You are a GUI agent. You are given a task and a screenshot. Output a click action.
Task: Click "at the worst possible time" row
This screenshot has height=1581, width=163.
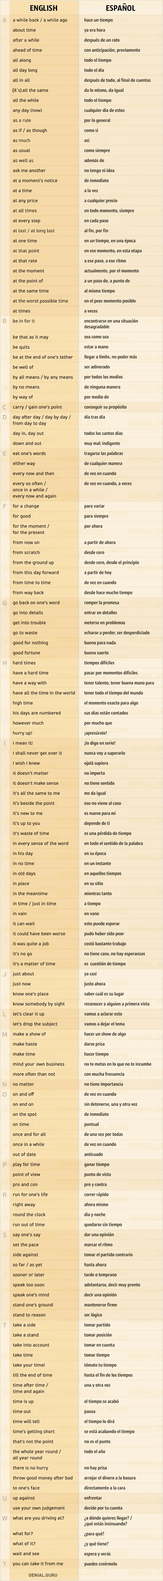point(40,301)
